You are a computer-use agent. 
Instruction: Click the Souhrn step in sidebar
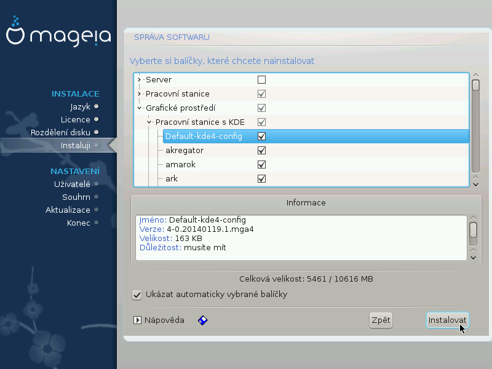point(76,197)
